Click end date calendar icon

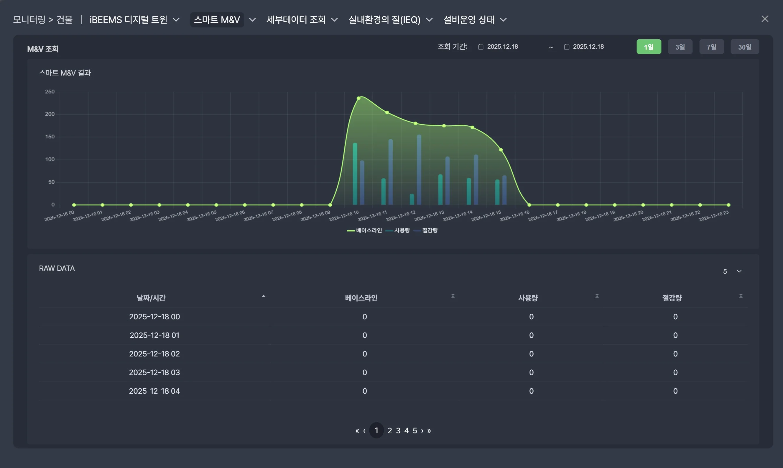[566, 47]
